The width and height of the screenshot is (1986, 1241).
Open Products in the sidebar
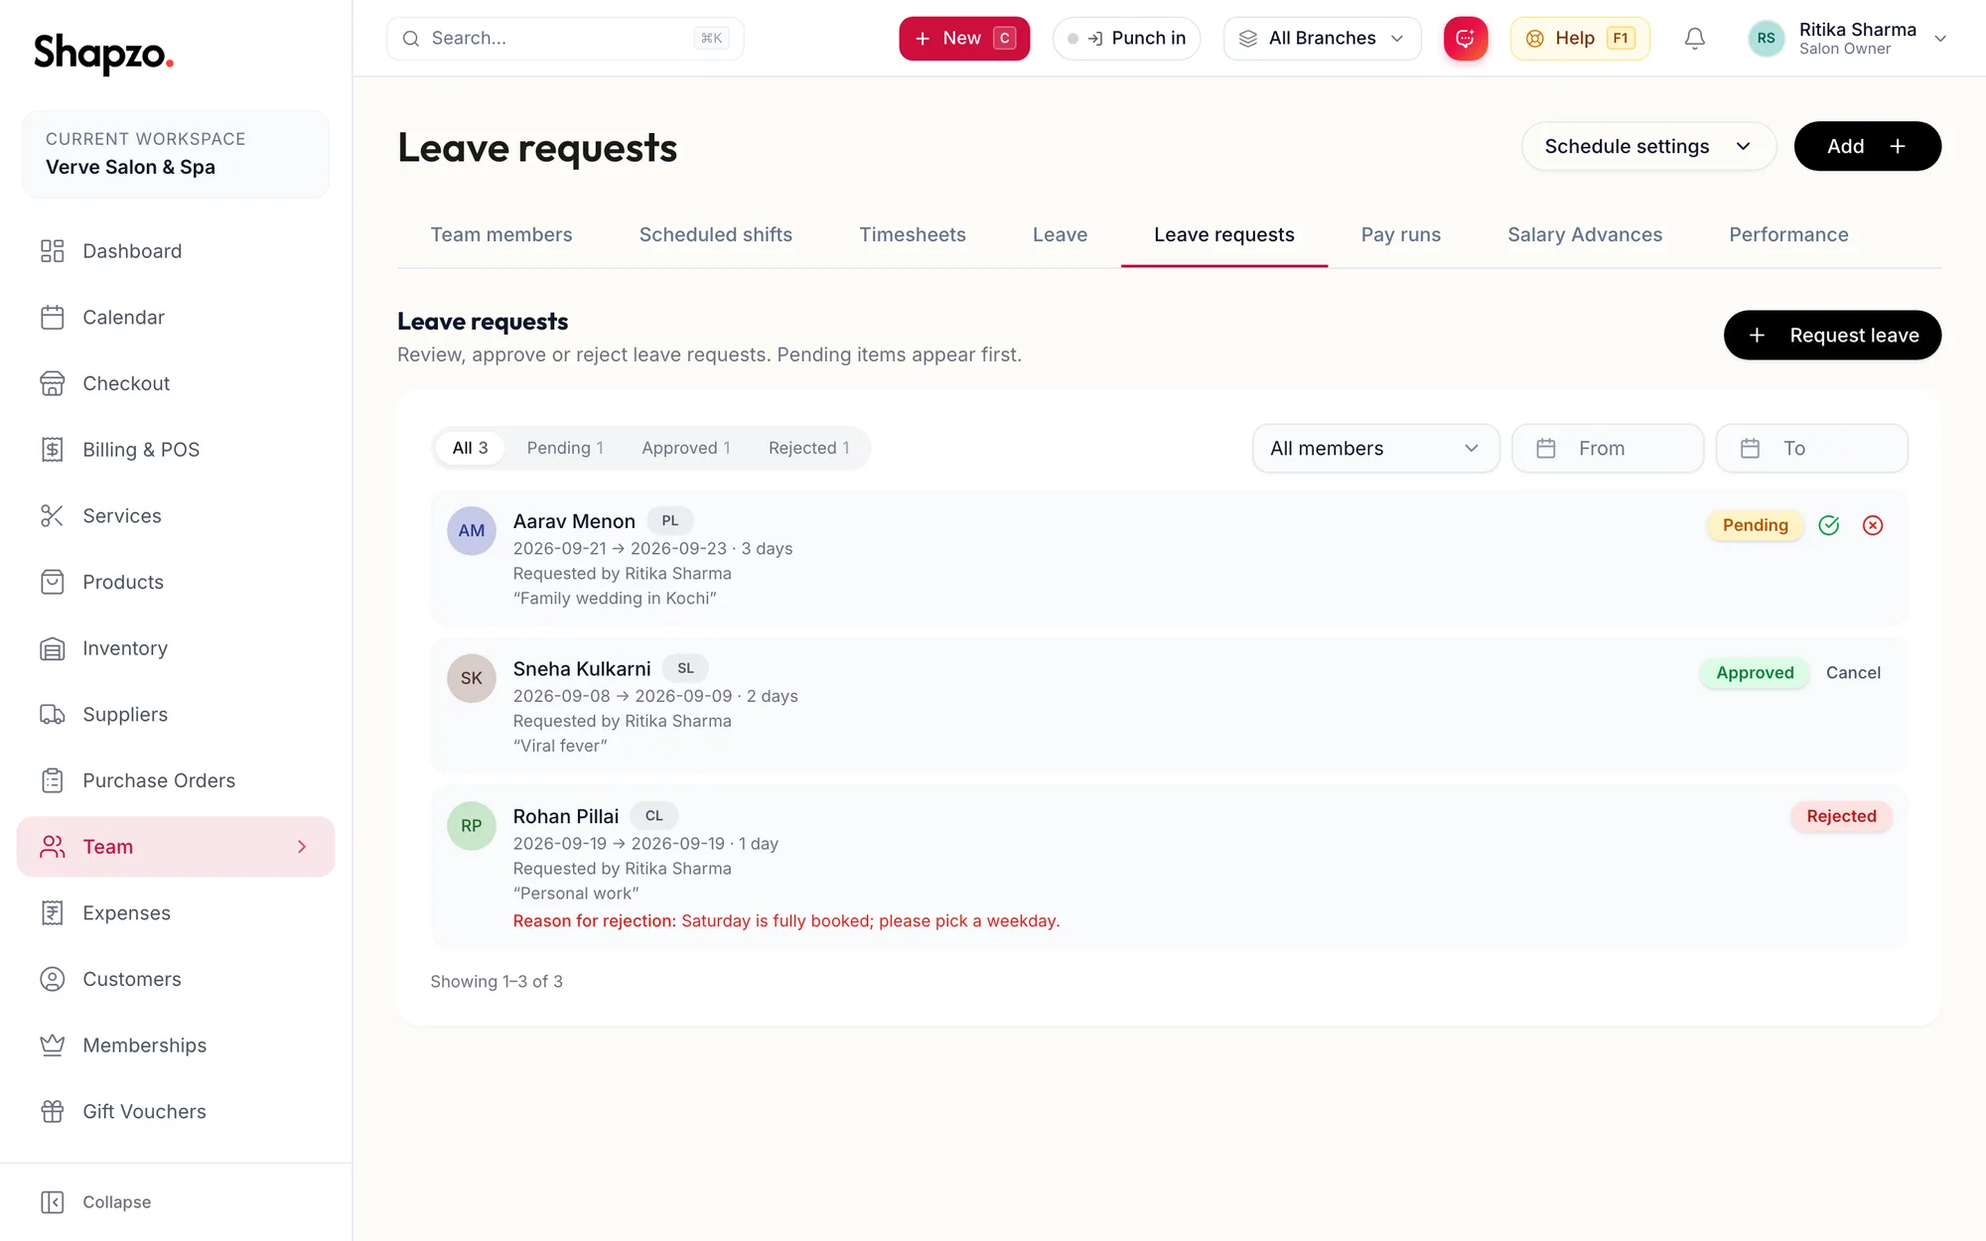(176, 582)
